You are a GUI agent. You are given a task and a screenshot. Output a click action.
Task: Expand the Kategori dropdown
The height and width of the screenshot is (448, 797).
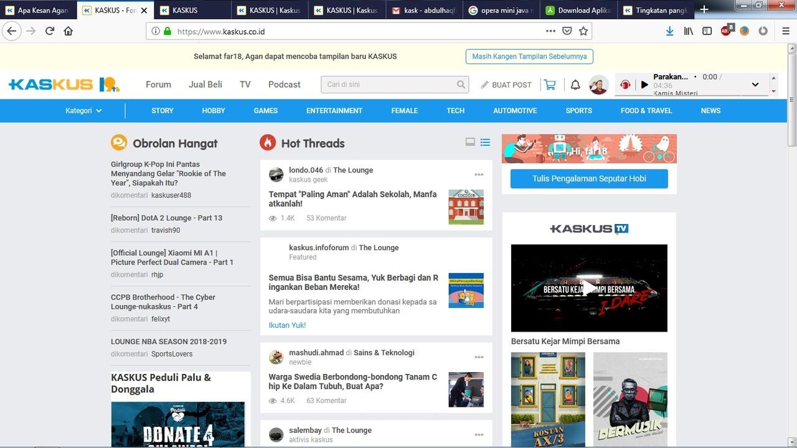click(x=83, y=111)
